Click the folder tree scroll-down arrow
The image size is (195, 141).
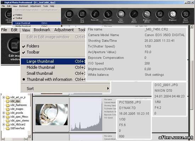click(29, 136)
